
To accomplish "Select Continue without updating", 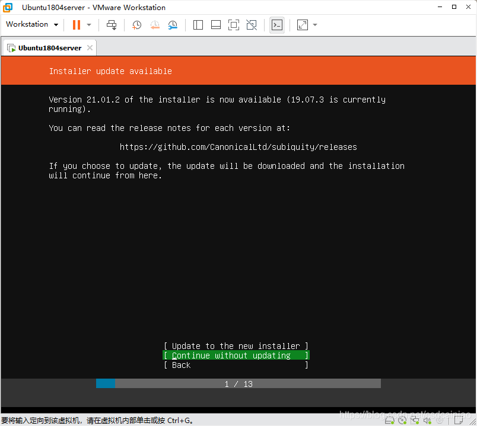I will pos(236,355).
